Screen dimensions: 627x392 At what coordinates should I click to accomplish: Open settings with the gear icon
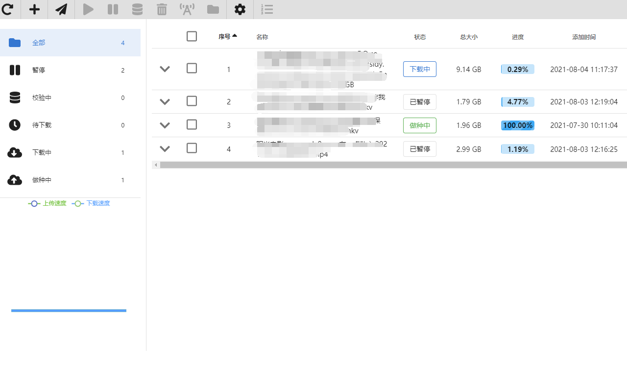pyautogui.click(x=240, y=9)
